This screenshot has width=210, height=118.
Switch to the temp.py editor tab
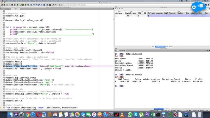pos(7,9)
